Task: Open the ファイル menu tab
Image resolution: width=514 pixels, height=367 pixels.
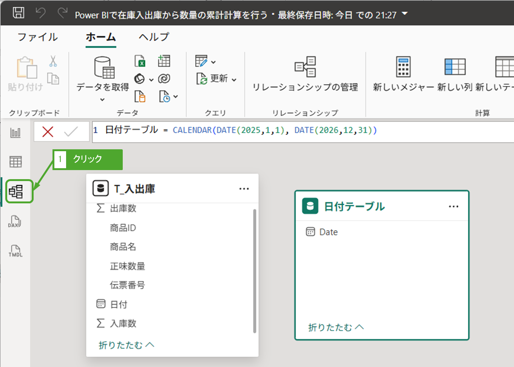Action: coord(38,37)
